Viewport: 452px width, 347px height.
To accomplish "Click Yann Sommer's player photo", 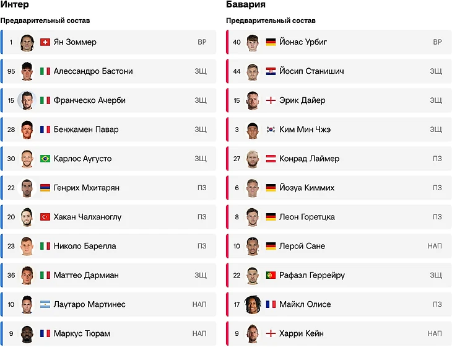I will 27,42.
